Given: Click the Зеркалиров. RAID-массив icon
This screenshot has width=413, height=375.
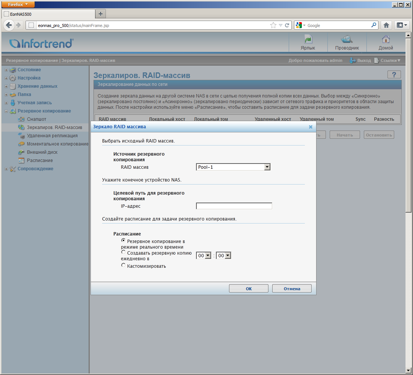Looking at the screenshot, I should (x=21, y=127).
